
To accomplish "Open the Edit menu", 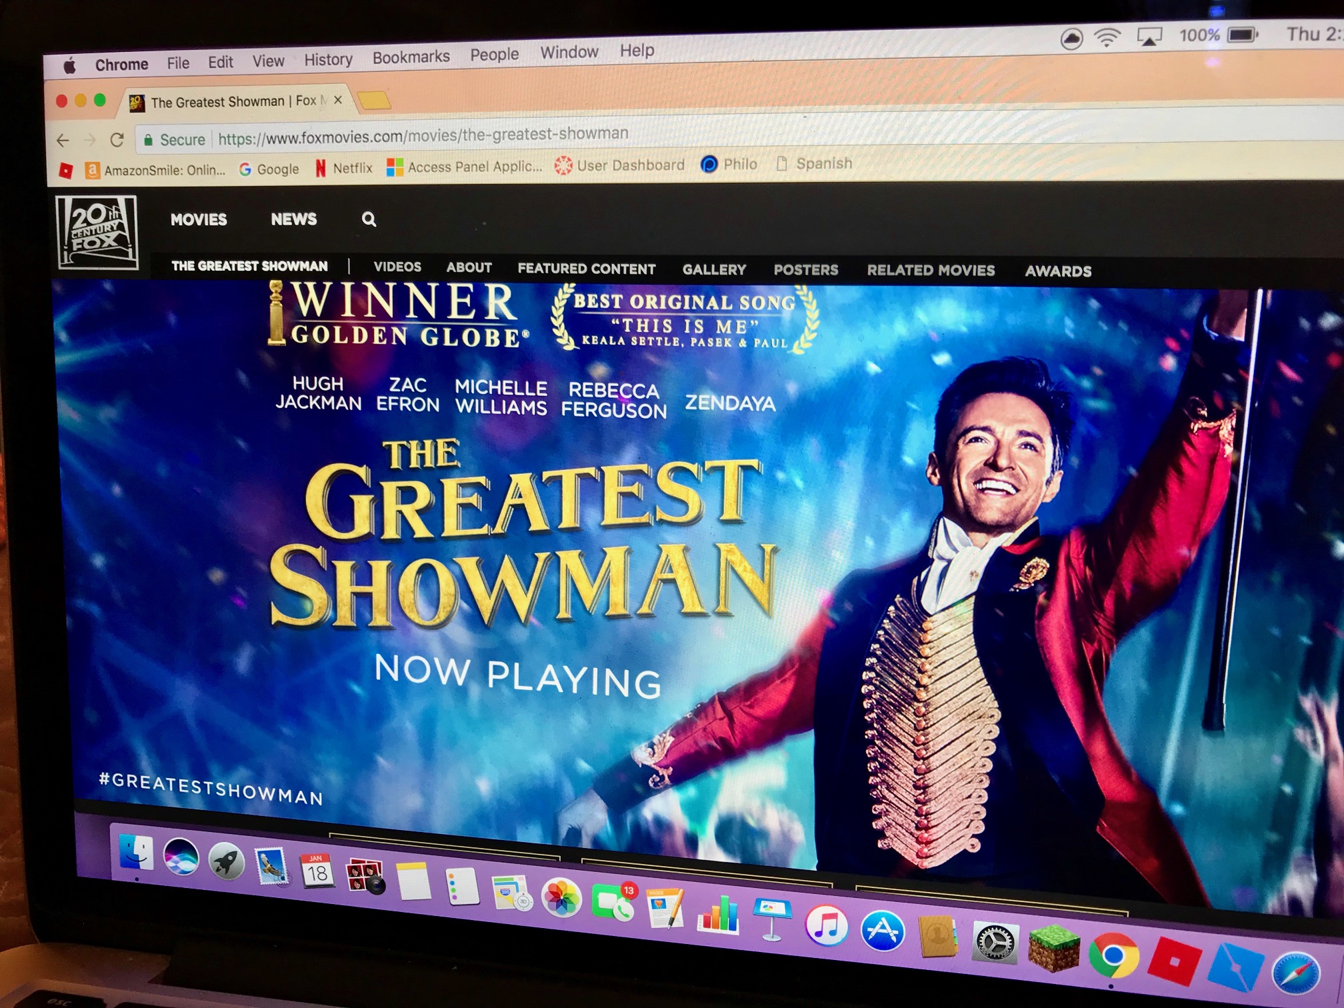I will 221,62.
